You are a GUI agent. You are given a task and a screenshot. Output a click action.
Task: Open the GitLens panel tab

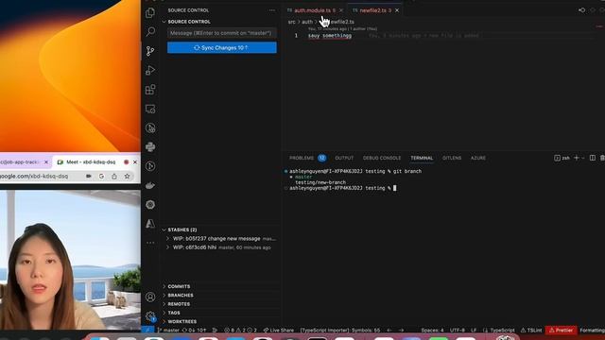tap(452, 158)
